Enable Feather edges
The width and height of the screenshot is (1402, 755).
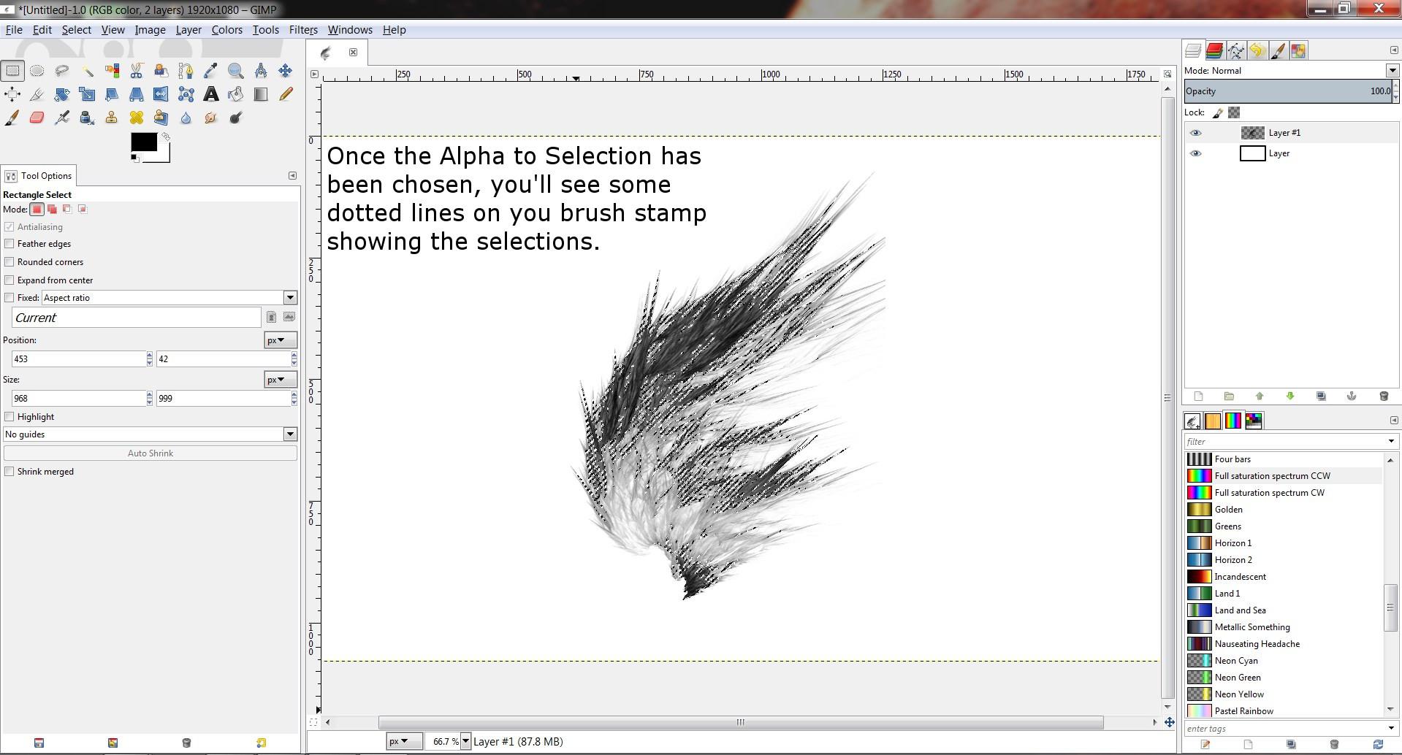click(9, 244)
